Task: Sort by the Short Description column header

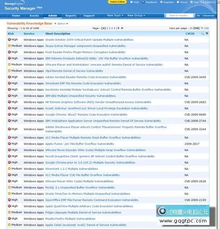Action: [58, 33]
